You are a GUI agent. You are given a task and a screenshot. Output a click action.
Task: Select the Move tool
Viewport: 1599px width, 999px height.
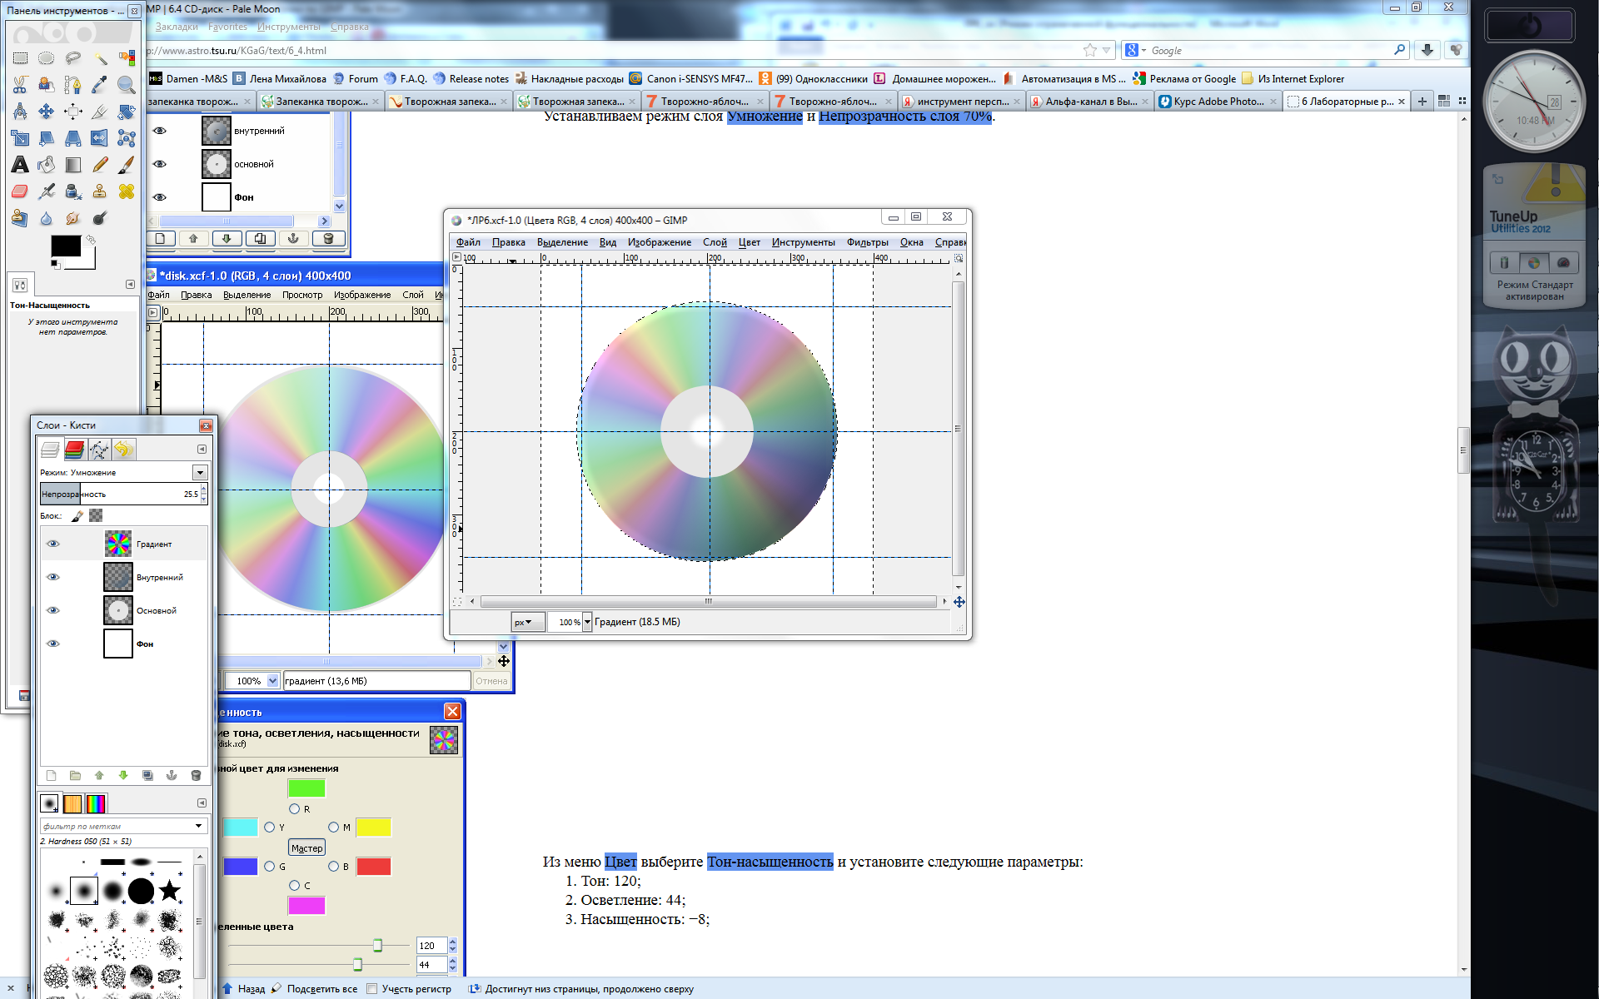coord(47,112)
